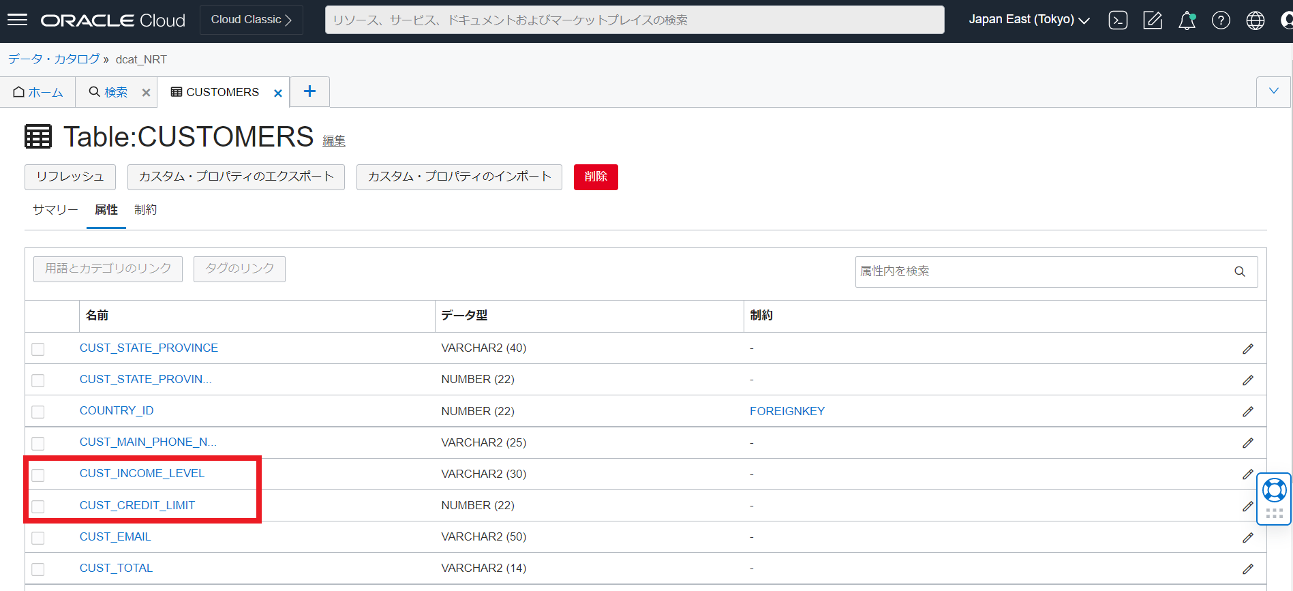
Task: Tick the CUST_STATE_PROVINCE row checkbox
Action: [38, 349]
